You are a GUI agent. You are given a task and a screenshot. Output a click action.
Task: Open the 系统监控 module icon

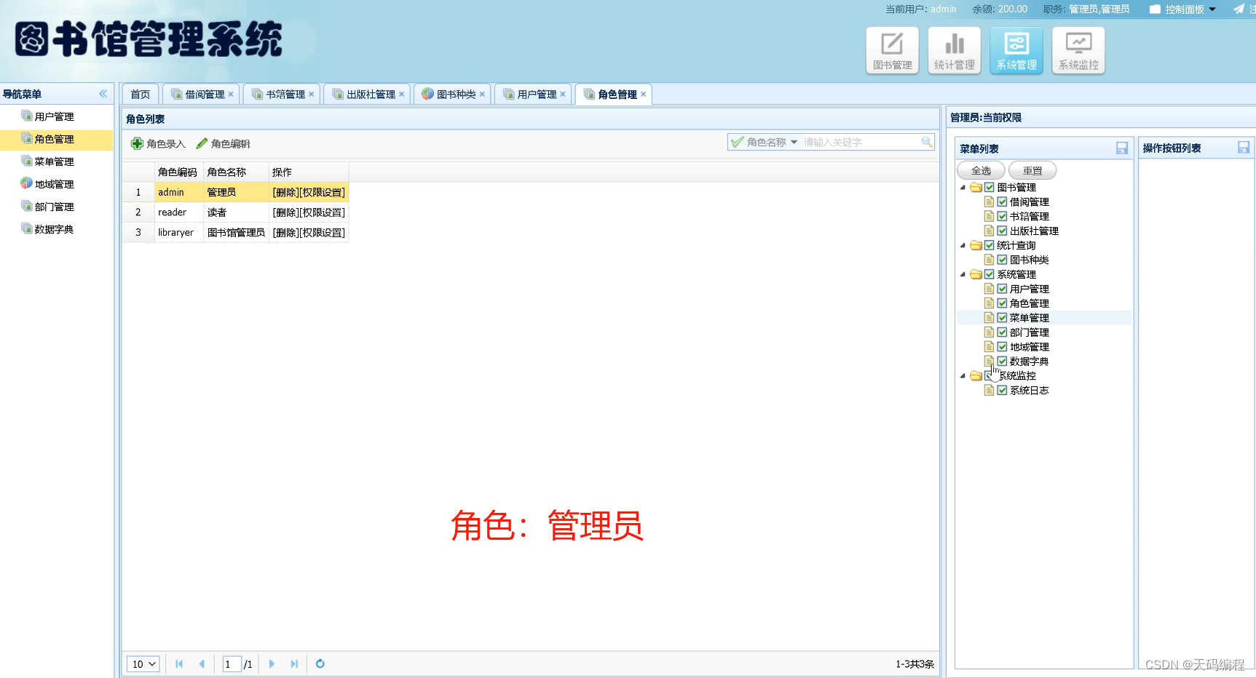1078,50
